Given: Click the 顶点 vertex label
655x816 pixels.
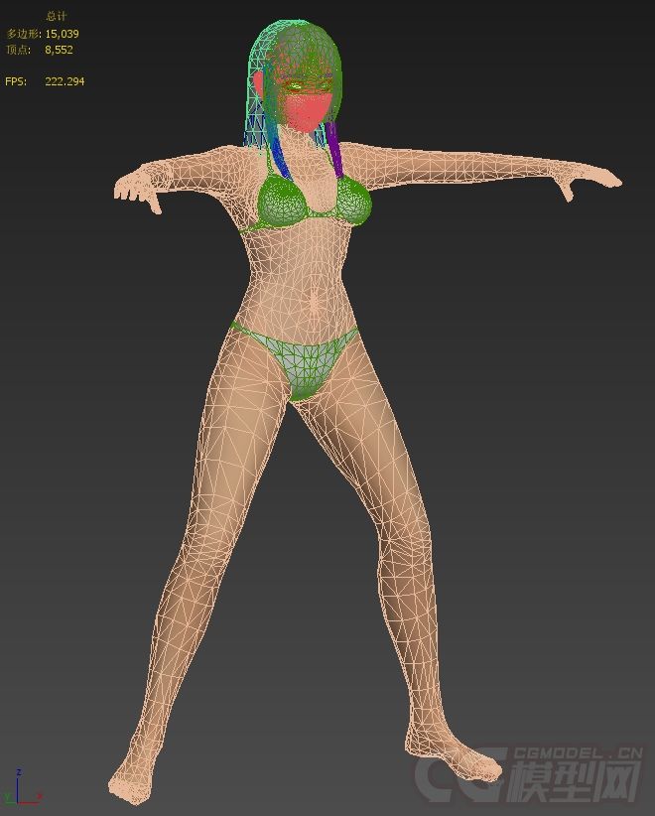Looking at the screenshot, I should (x=18, y=48).
